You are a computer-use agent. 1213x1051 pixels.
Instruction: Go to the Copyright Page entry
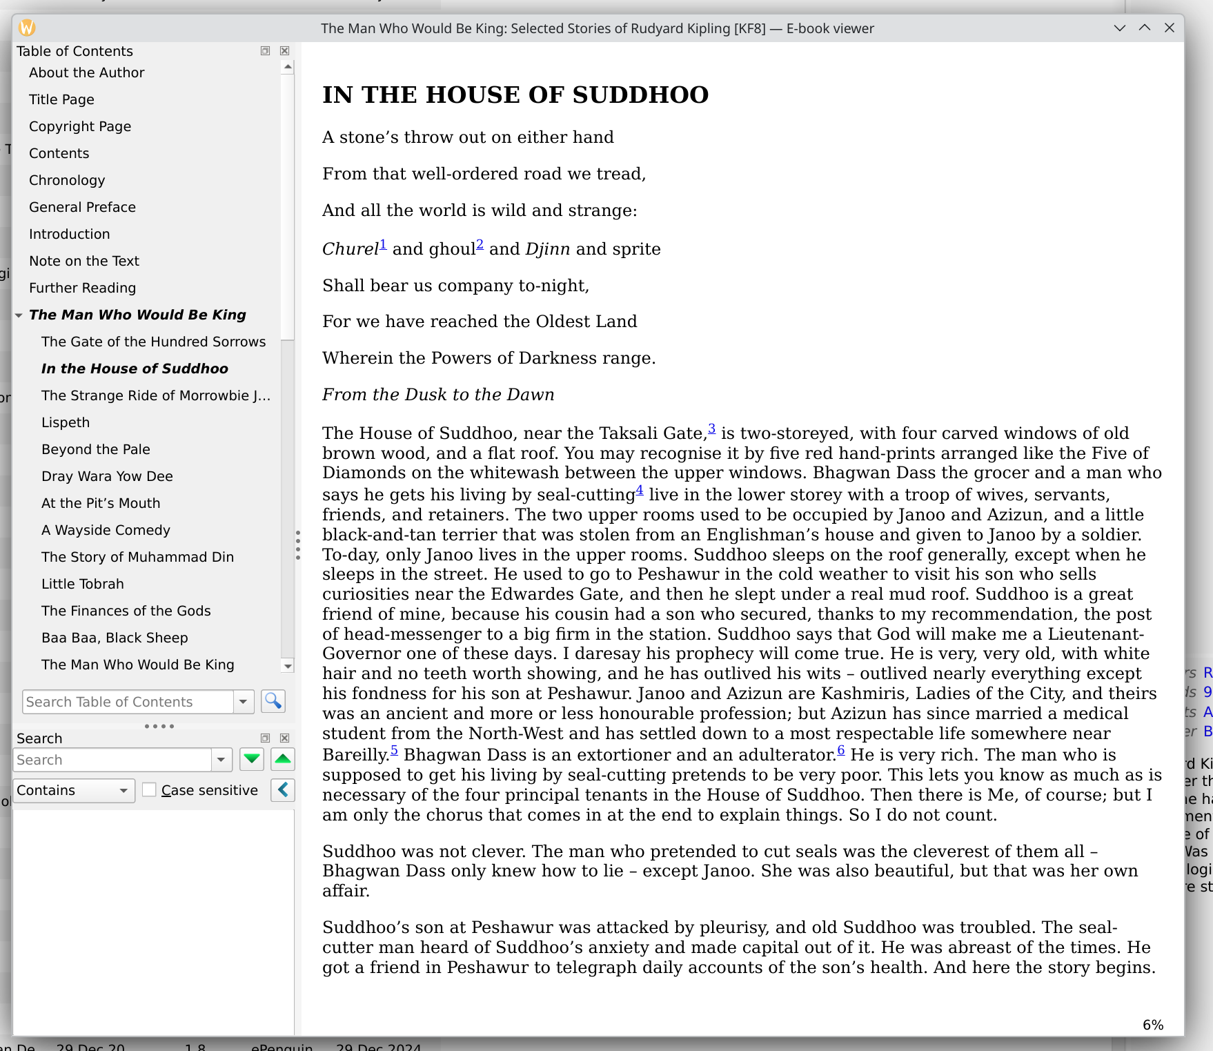(80, 126)
